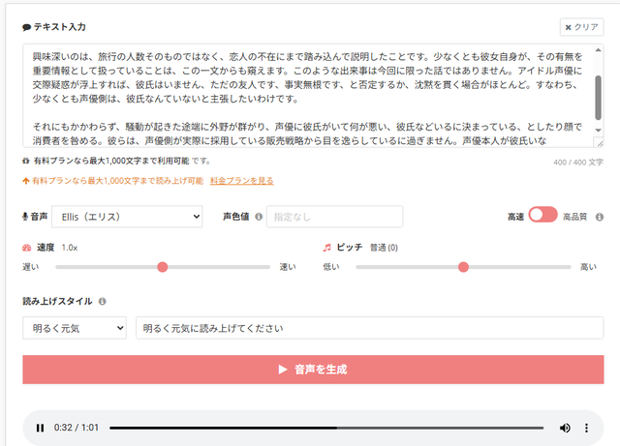This screenshot has height=446, width=620.
Task: Click the microphone icon beside 音声
Action: pyautogui.click(x=25, y=217)
